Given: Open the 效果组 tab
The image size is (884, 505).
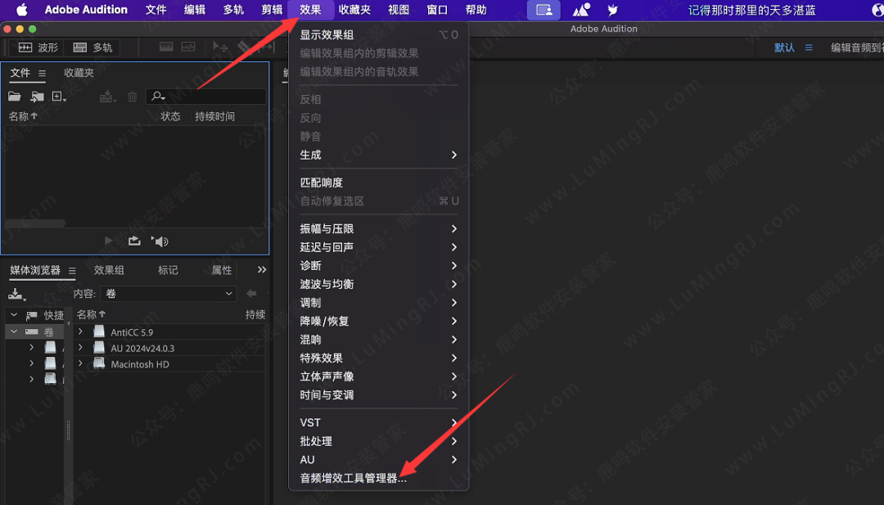Looking at the screenshot, I should tap(110, 269).
